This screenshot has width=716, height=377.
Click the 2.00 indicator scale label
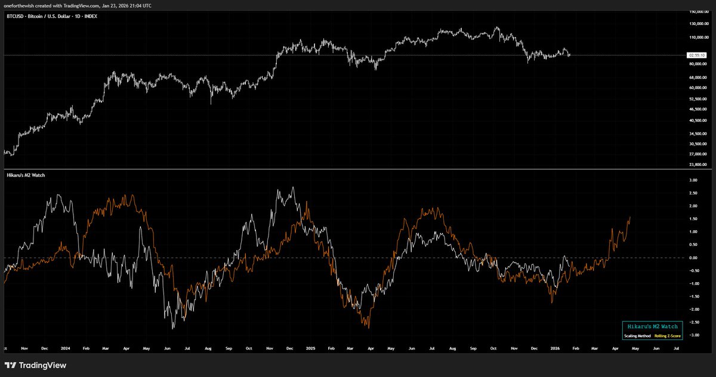point(693,206)
